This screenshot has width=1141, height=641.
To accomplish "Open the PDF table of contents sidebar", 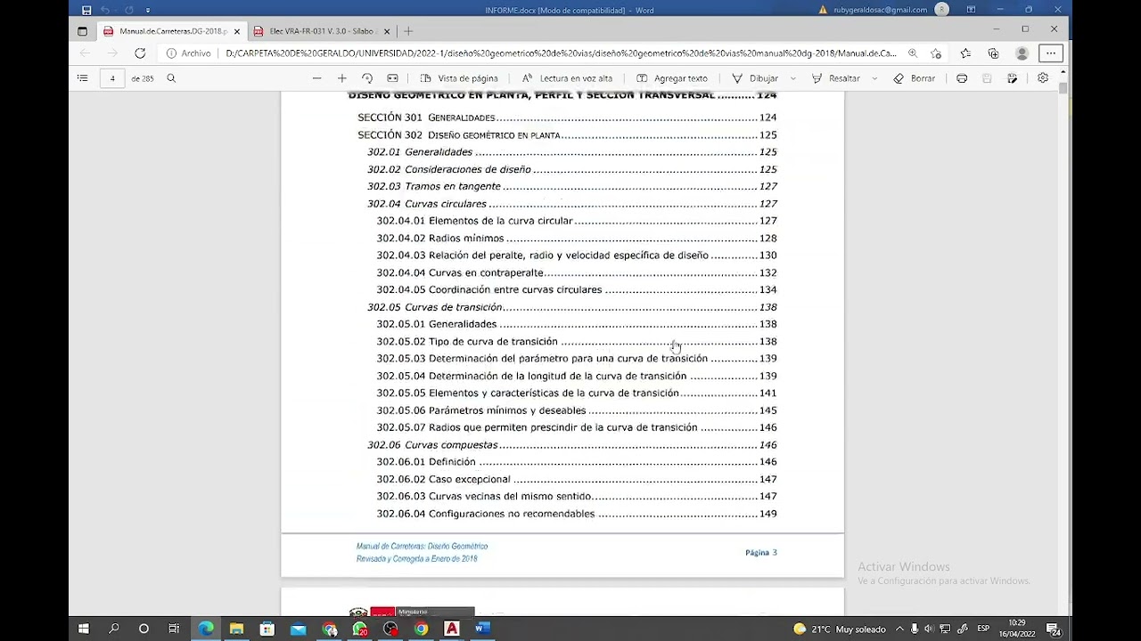I will tap(83, 78).
